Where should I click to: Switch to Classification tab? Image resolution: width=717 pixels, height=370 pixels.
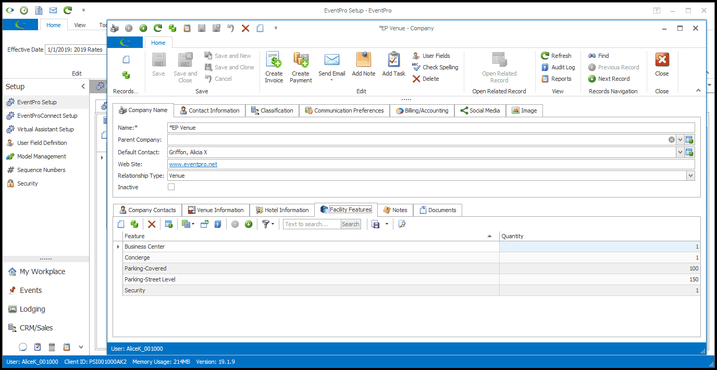272,110
